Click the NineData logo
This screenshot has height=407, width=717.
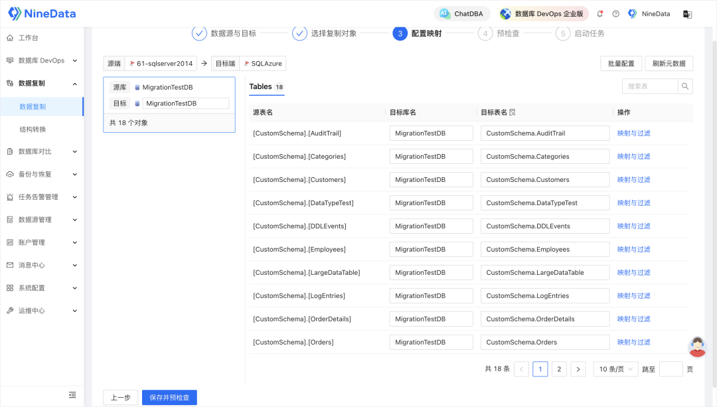pos(42,13)
